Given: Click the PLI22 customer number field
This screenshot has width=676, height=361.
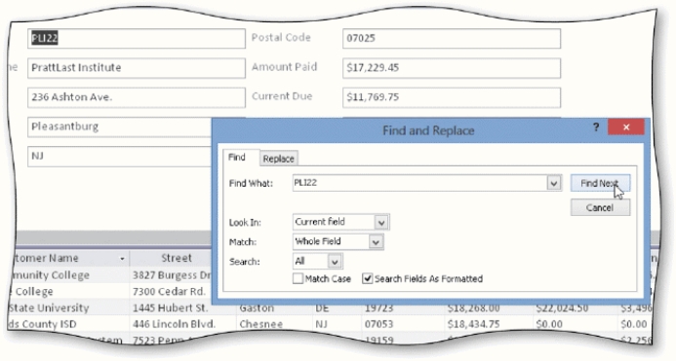Looking at the screenshot, I should click(x=137, y=39).
